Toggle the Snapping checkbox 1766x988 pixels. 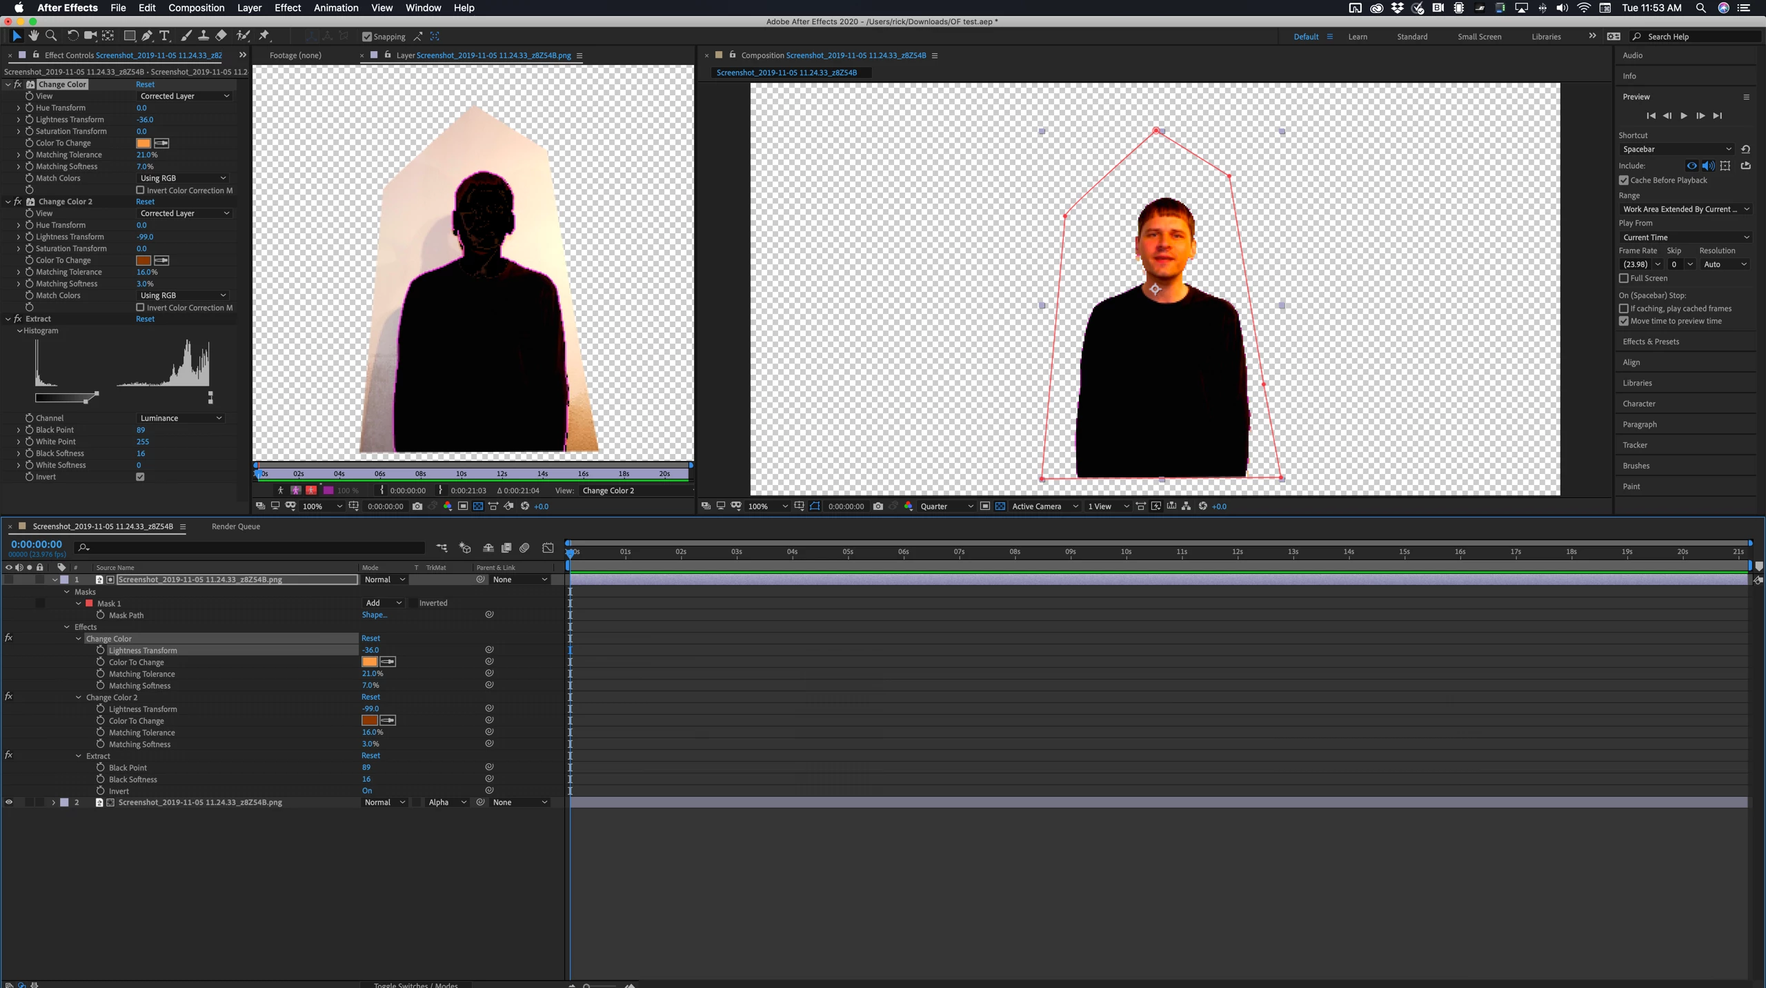tap(367, 37)
